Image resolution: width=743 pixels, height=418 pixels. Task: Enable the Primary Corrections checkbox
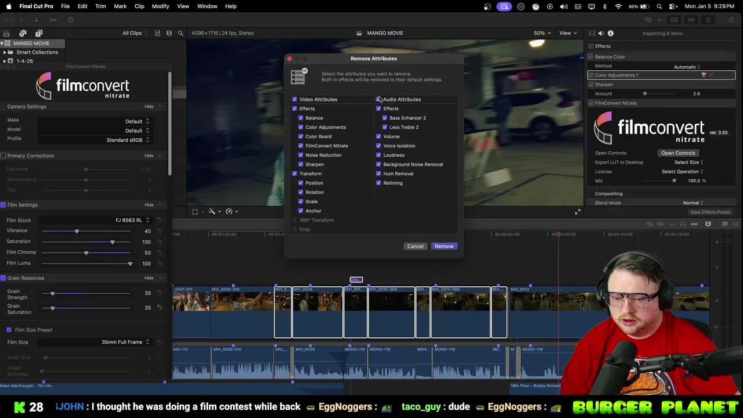coord(3,156)
